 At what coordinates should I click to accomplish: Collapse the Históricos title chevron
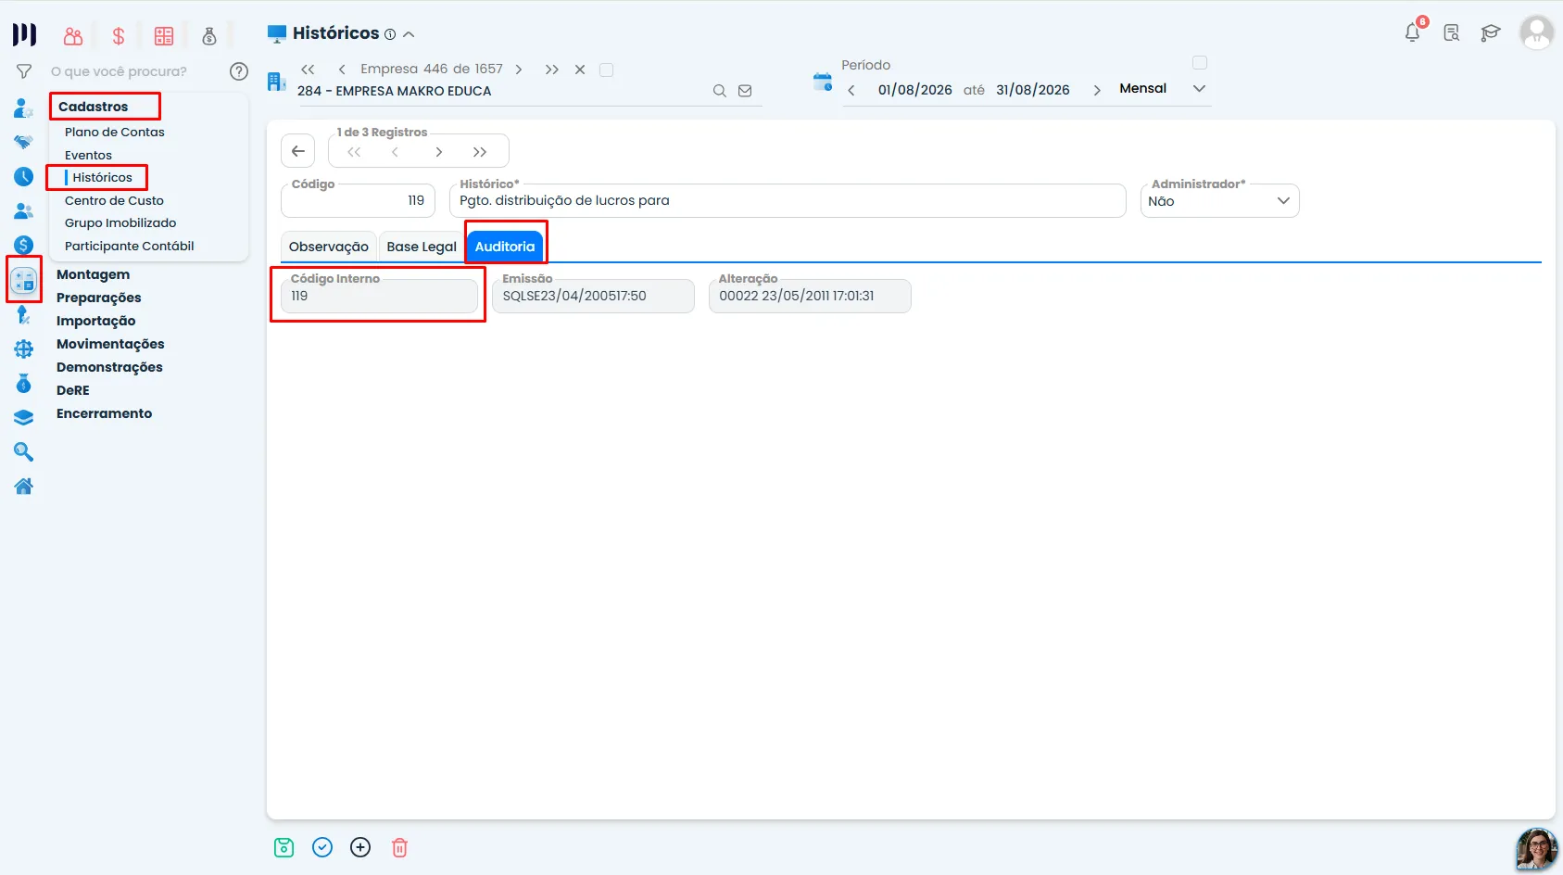point(409,34)
